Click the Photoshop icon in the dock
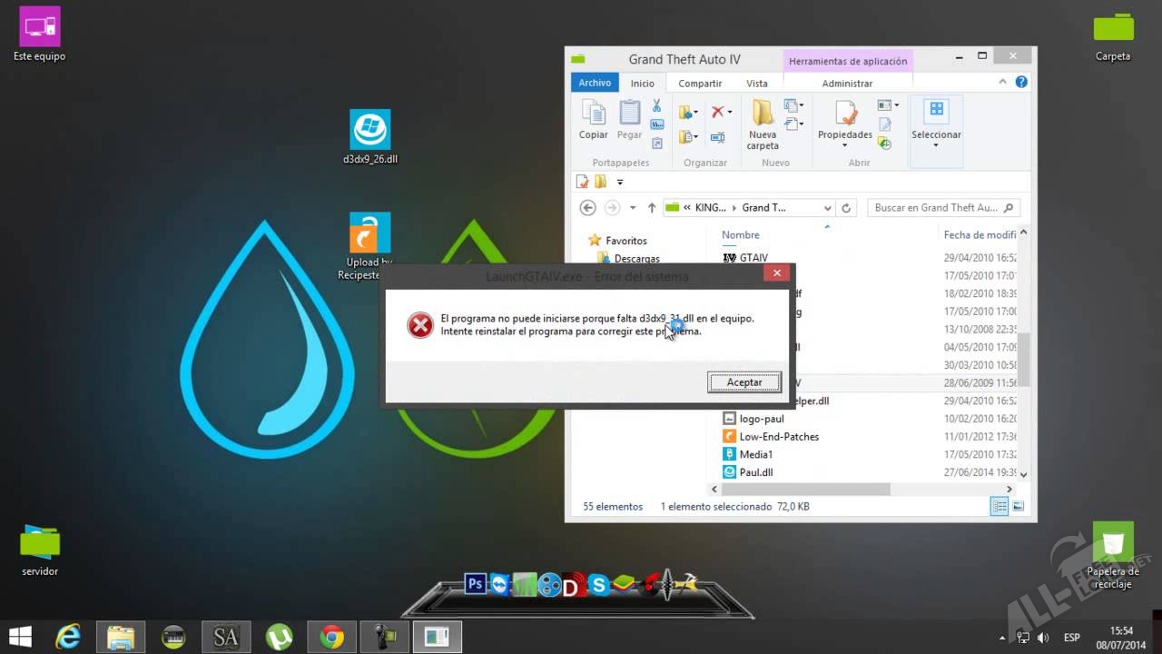The height and width of the screenshot is (654, 1162). pyautogui.click(x=475, y=584)
